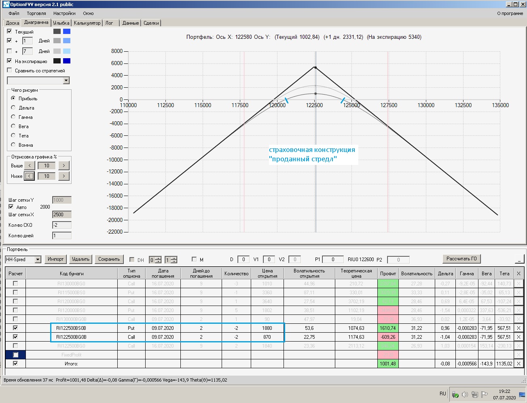The width and height of the screenshot is (527, 403).
Task: Click the profit cell showing 1610,74
Action: click(x=388, y=328)
